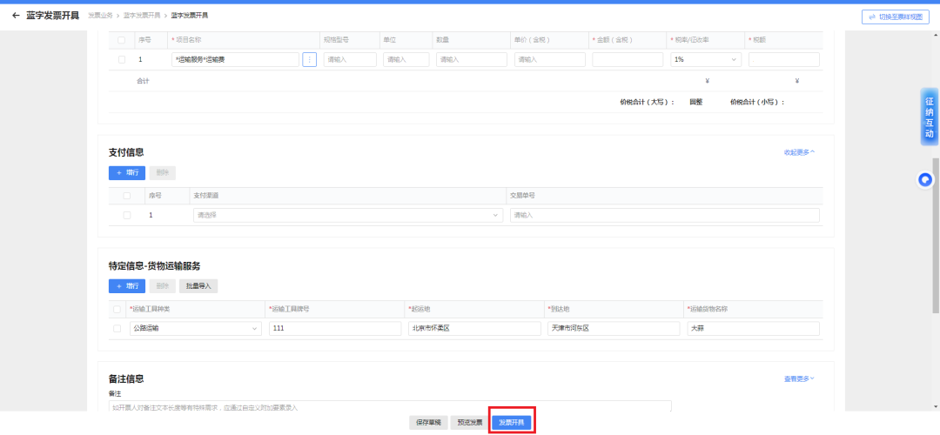The width and height of the screenshot is (940, 435).
Task: Click the 圆整 amount text
Action: (x=696, y=103)
